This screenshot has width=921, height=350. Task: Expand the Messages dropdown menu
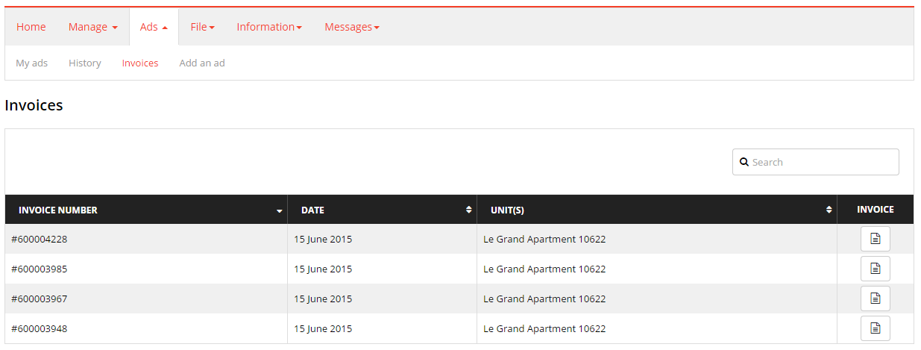pyautogui.click(x=352, y=27)
